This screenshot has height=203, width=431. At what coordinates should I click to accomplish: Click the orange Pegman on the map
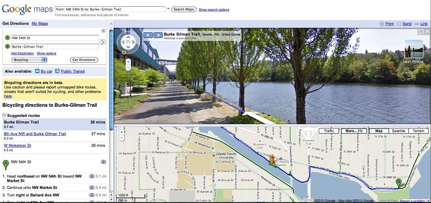[272, 160]
